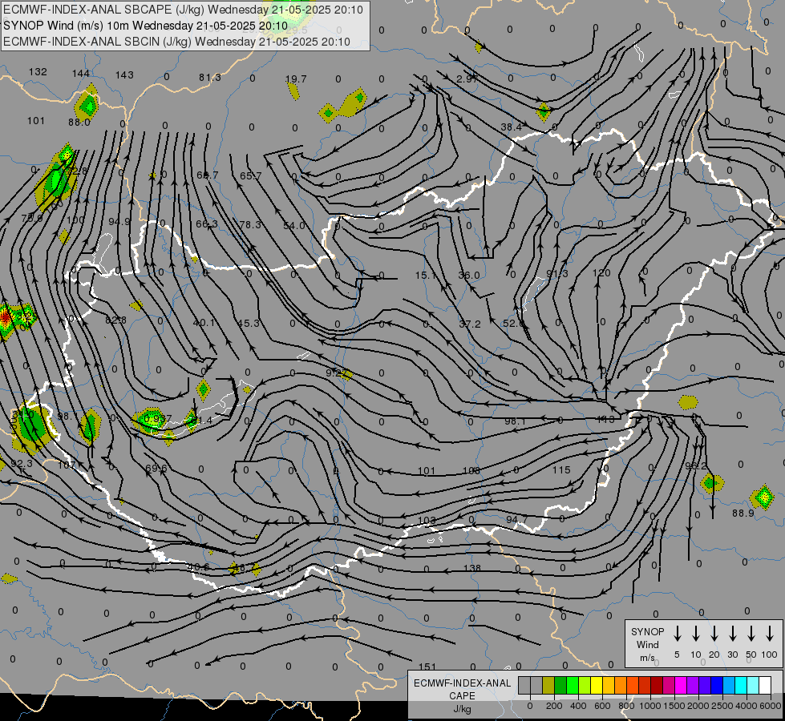Click the 2500 tick label on CAPE scale
This screenshot has width=785, height=721.
pyautogui.click(x=722, y=706)
